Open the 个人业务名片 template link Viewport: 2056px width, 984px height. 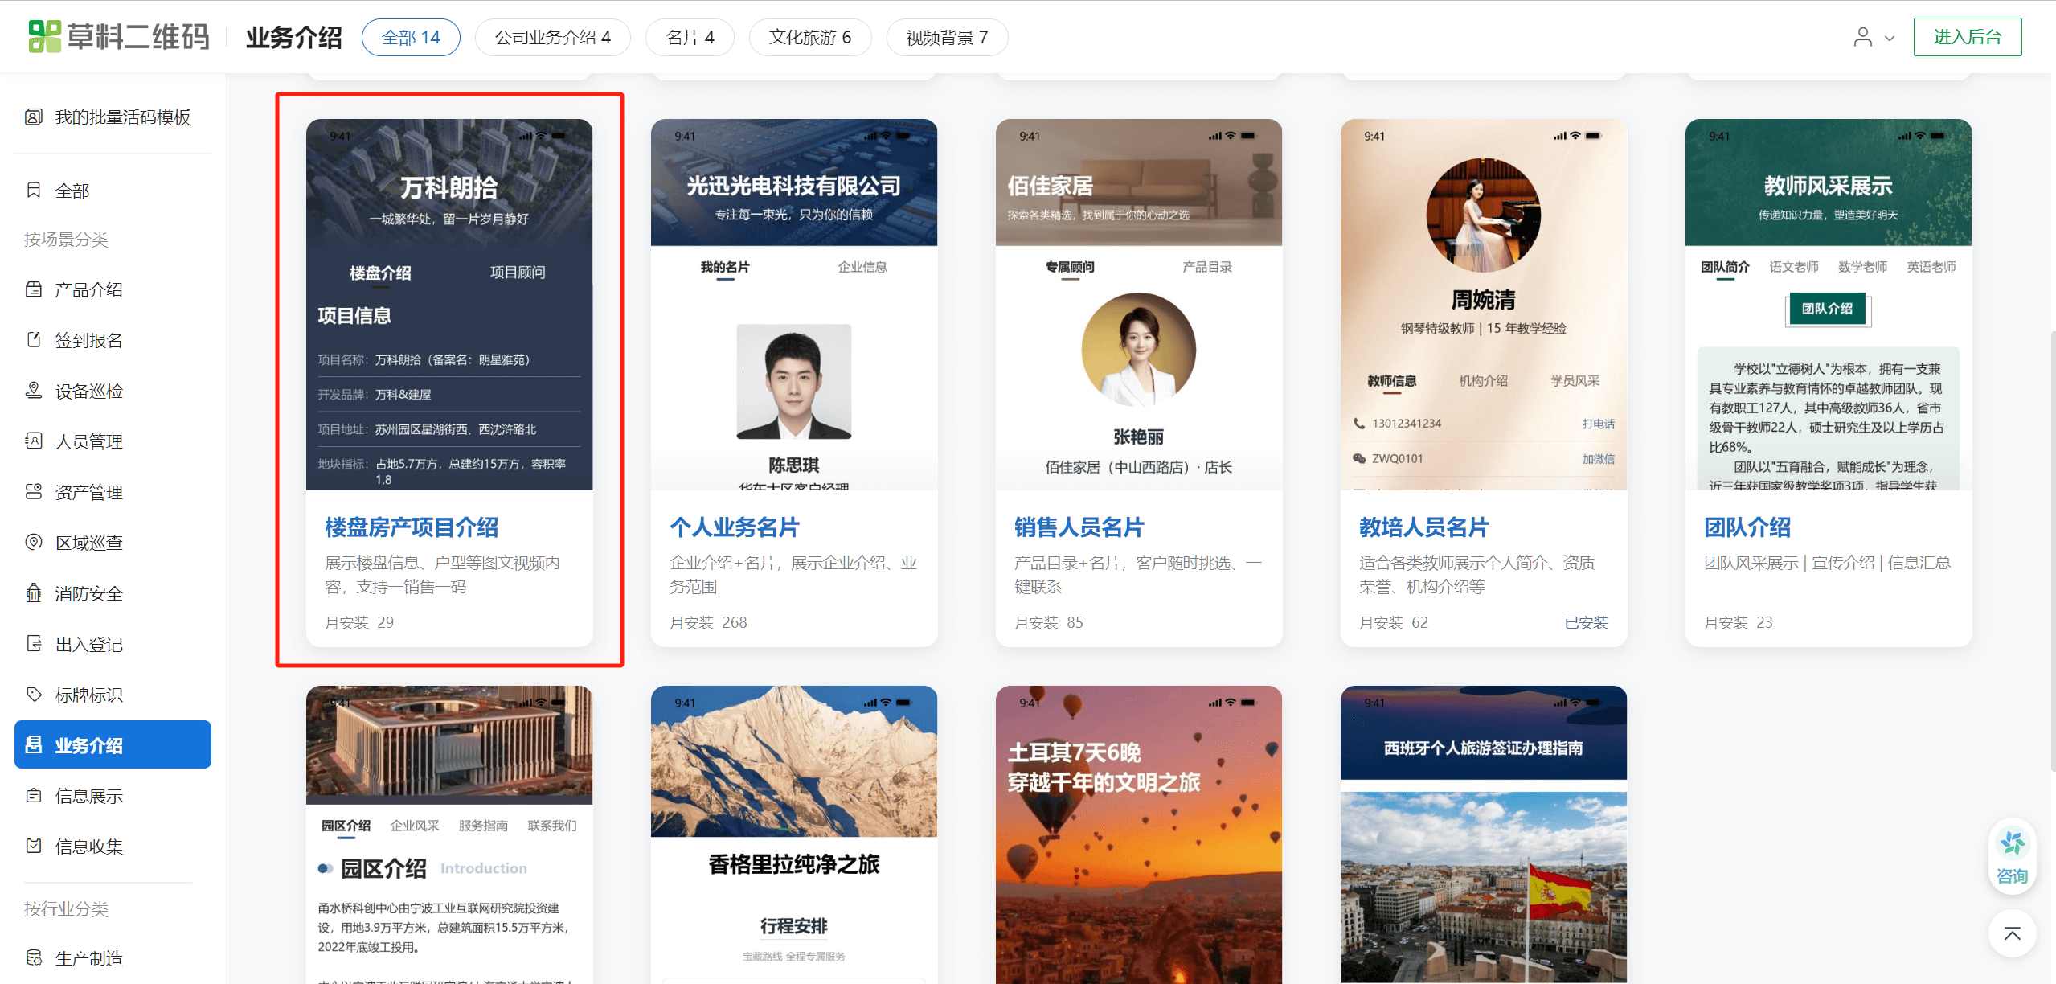pyautogui.click(x=734, y=527)
